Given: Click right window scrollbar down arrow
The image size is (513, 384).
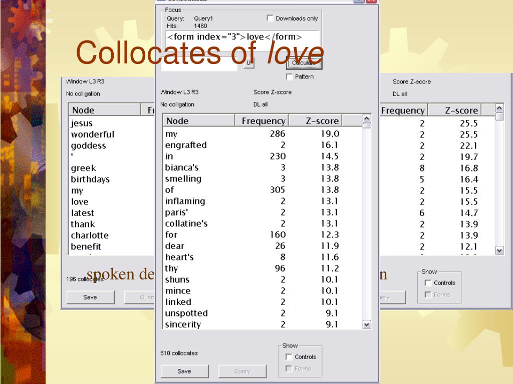Looking at the screenshot, I should click(x=499, y=251).
